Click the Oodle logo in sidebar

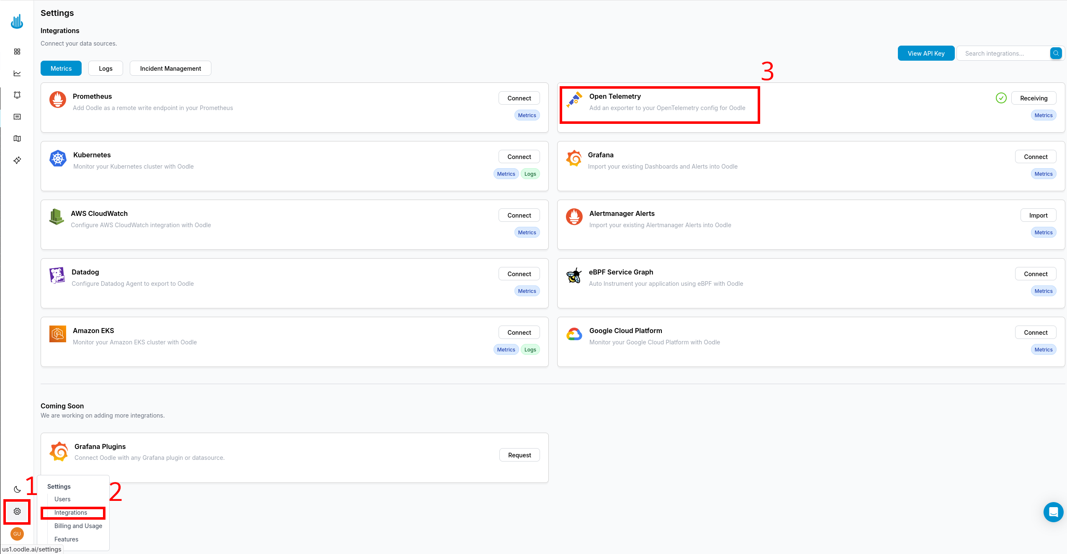[x=17, y=21]
